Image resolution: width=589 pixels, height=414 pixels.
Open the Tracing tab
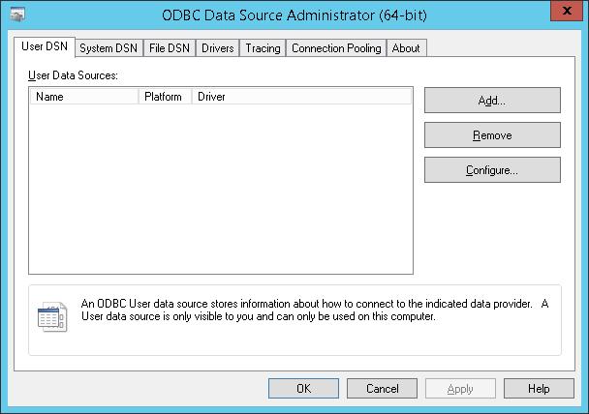[x=263, y=48]
